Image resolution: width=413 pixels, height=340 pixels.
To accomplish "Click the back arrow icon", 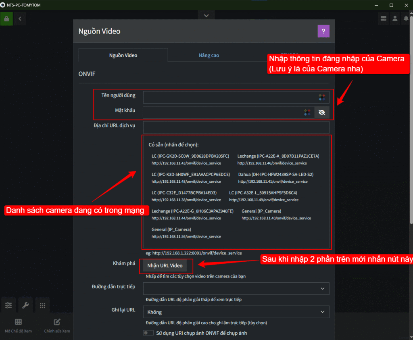I will [20, 19].
